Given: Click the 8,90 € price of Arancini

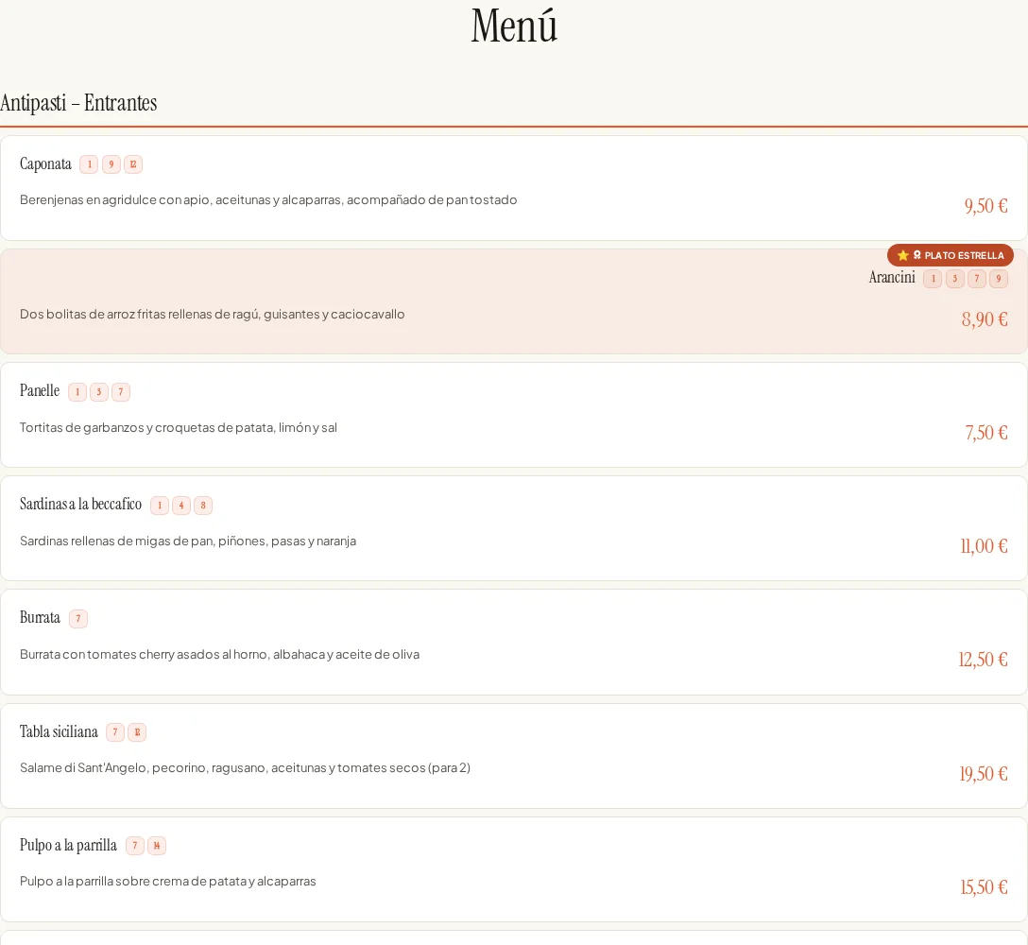Looking at the screenshot, I should pyautogui.click(x=985, y=319).
